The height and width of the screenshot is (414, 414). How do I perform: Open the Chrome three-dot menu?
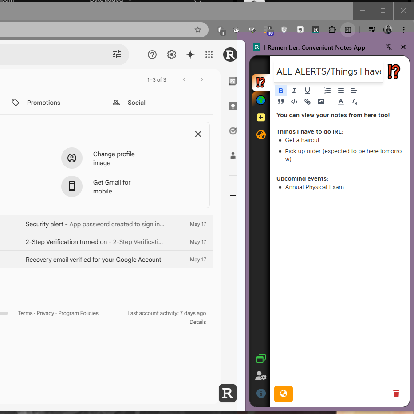(x=403, y=30)
